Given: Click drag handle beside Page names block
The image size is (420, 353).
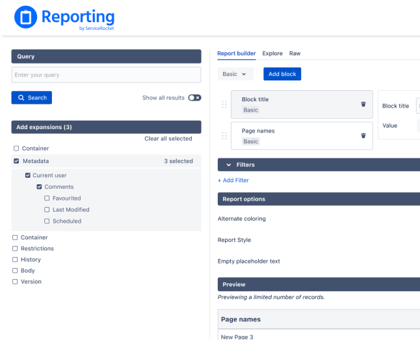Looking at the screenshot, I should (224, 136).
